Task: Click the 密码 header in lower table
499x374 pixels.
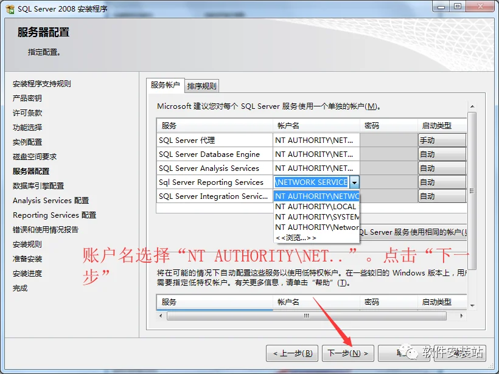Action: tap(389, 302)
